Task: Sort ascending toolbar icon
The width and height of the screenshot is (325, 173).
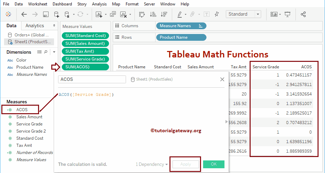Action: click(x=153, y=14)
